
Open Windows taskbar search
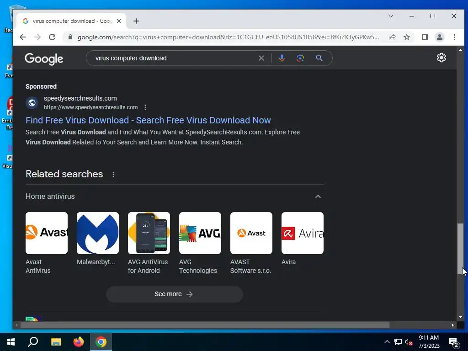pyautogui.click(x=33, y=342)
